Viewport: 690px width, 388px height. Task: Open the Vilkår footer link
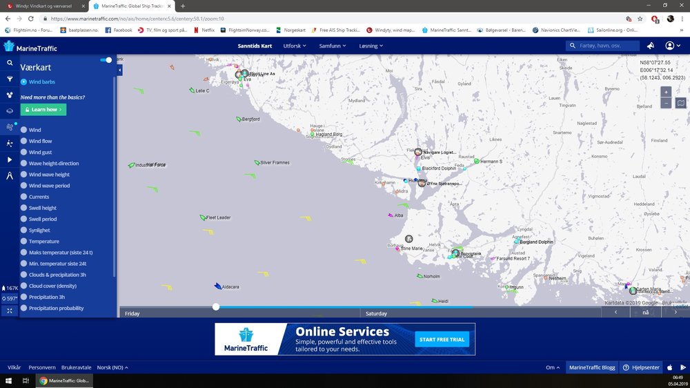(x=14, y=367)
